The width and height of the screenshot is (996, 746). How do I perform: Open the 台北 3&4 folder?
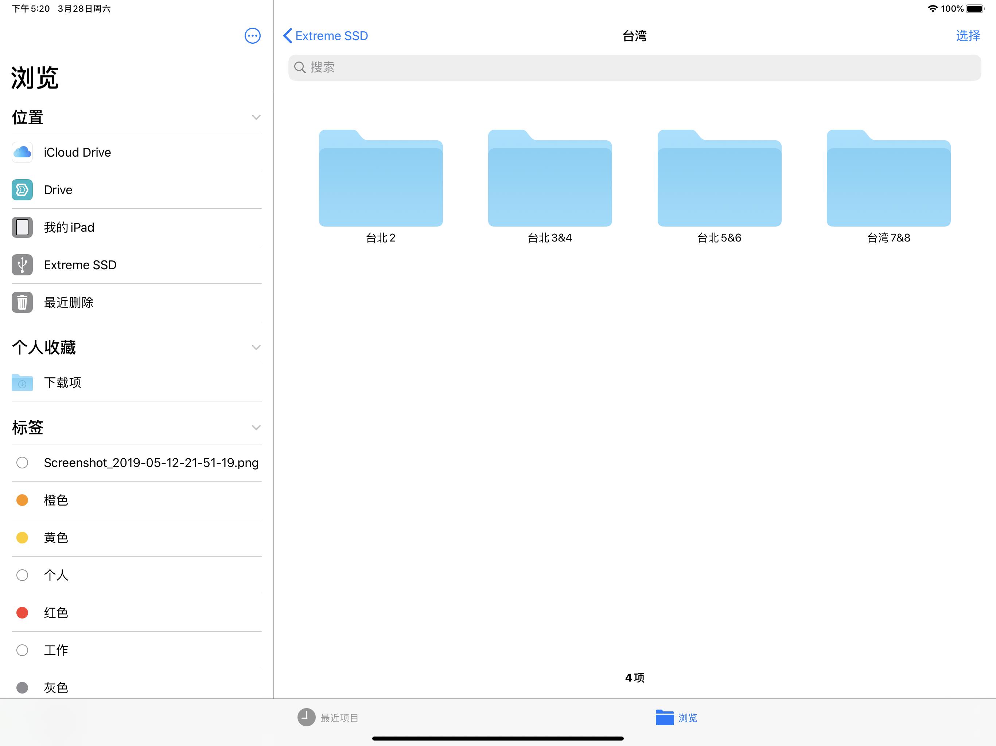click(549, 180)
